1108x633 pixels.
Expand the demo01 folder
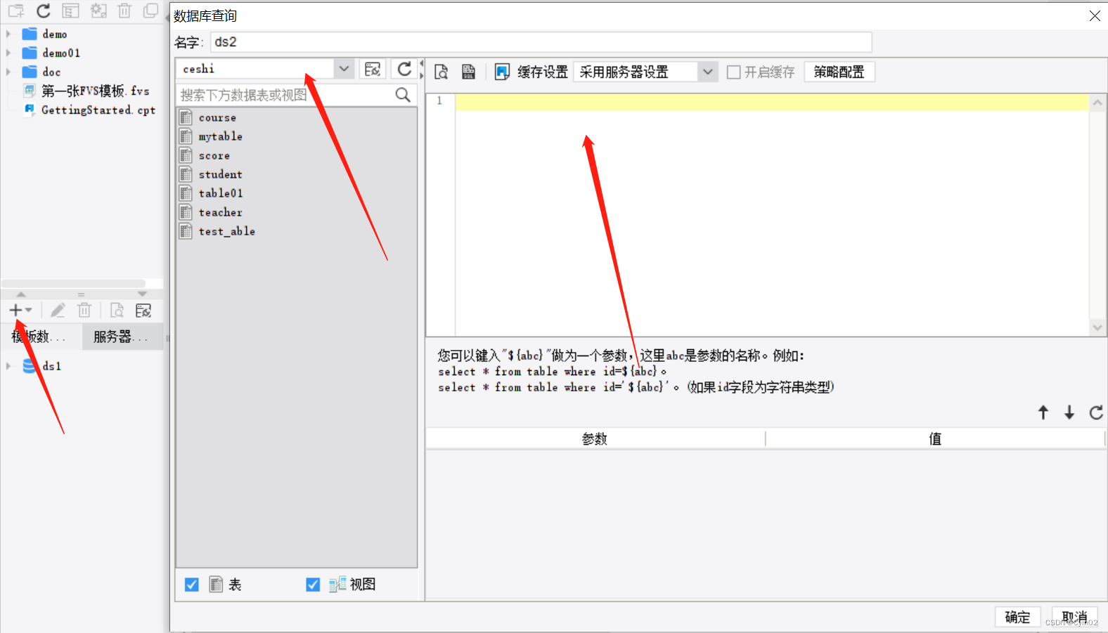click(8, 53)
